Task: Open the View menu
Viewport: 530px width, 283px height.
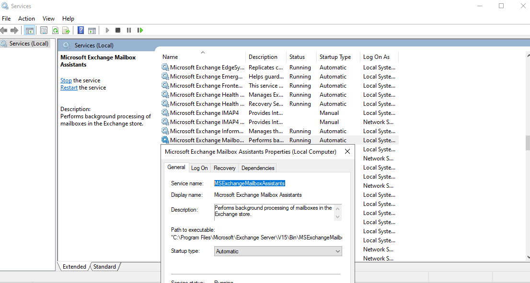Action: (x=49, y=19)
